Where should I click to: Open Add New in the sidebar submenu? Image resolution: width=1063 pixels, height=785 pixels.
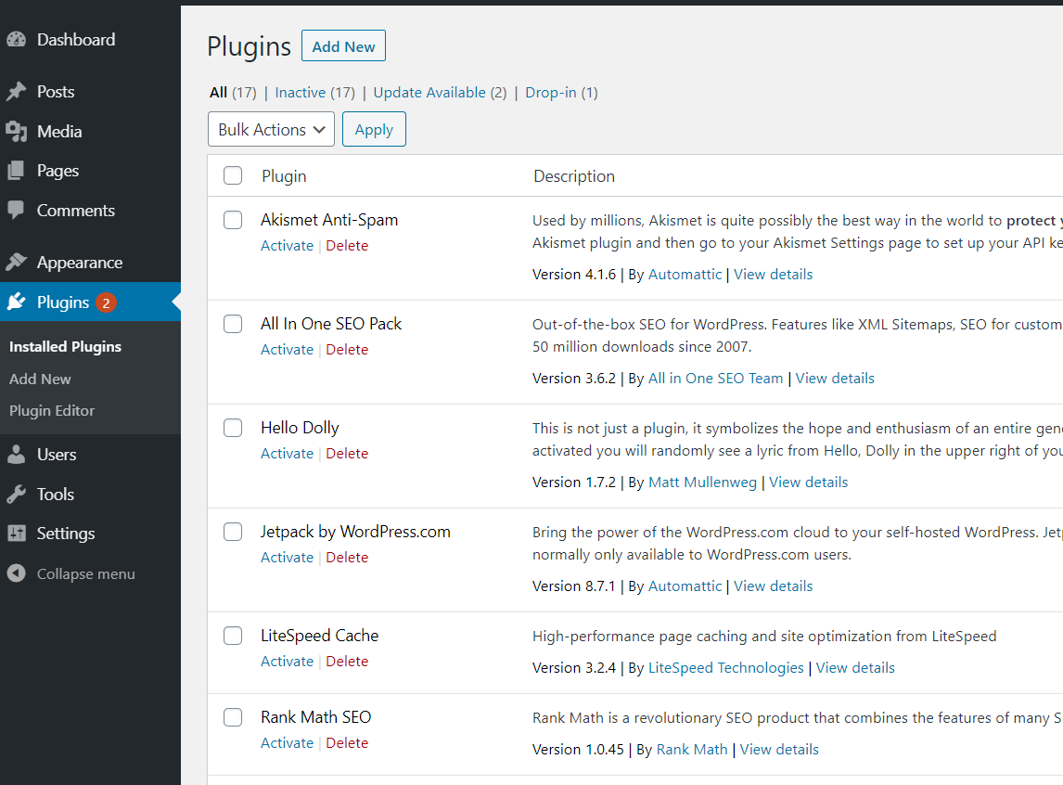[40, 379]
